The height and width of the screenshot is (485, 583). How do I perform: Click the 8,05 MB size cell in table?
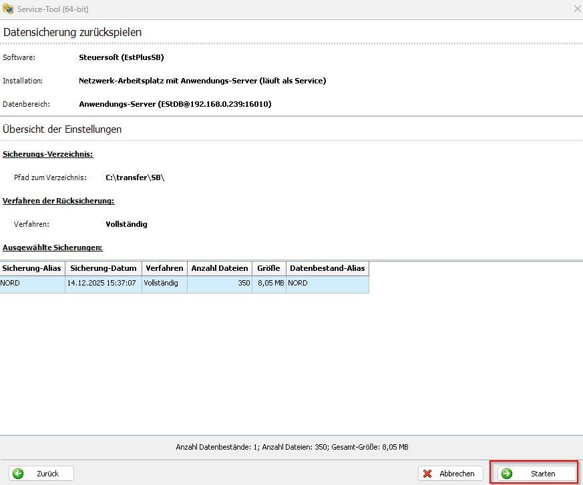tap(270, 284)
